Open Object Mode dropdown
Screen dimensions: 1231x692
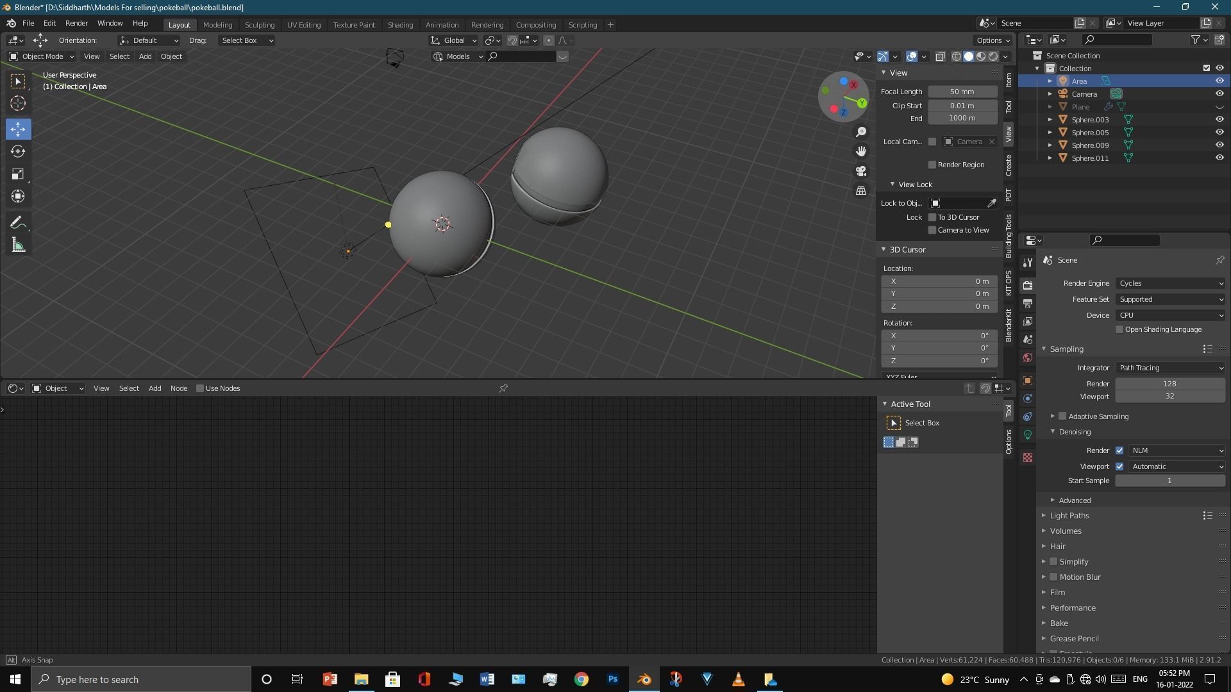click(x=41, y=56)
